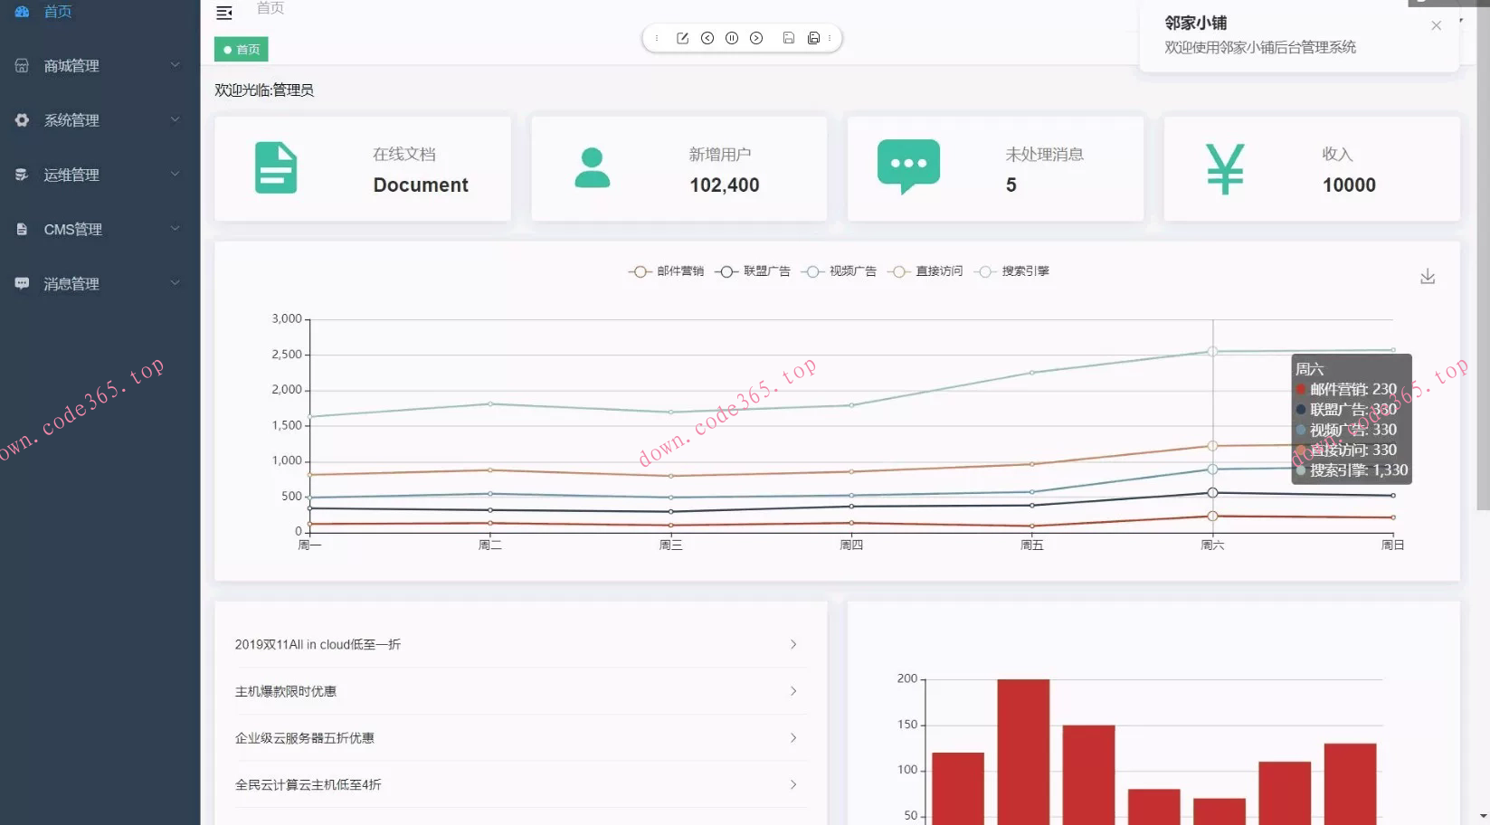The image size is (1490, 825).
Task: Close the 邻家小铺 welcome notification
Action: (x=1436, y=25)
